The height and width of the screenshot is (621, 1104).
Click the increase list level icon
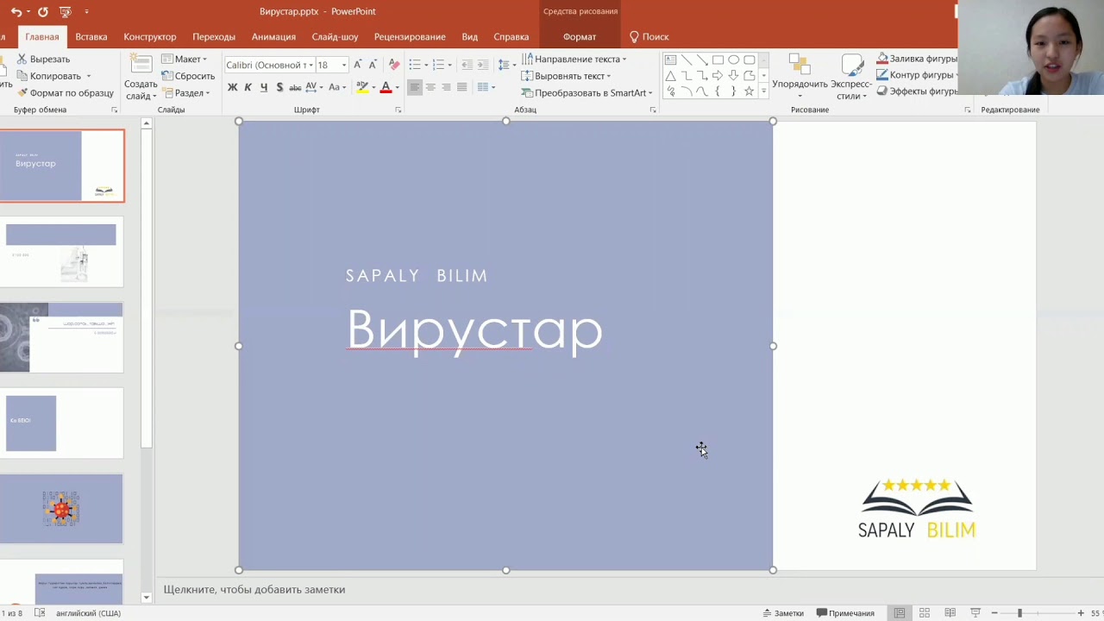click(x=482, y=65)
